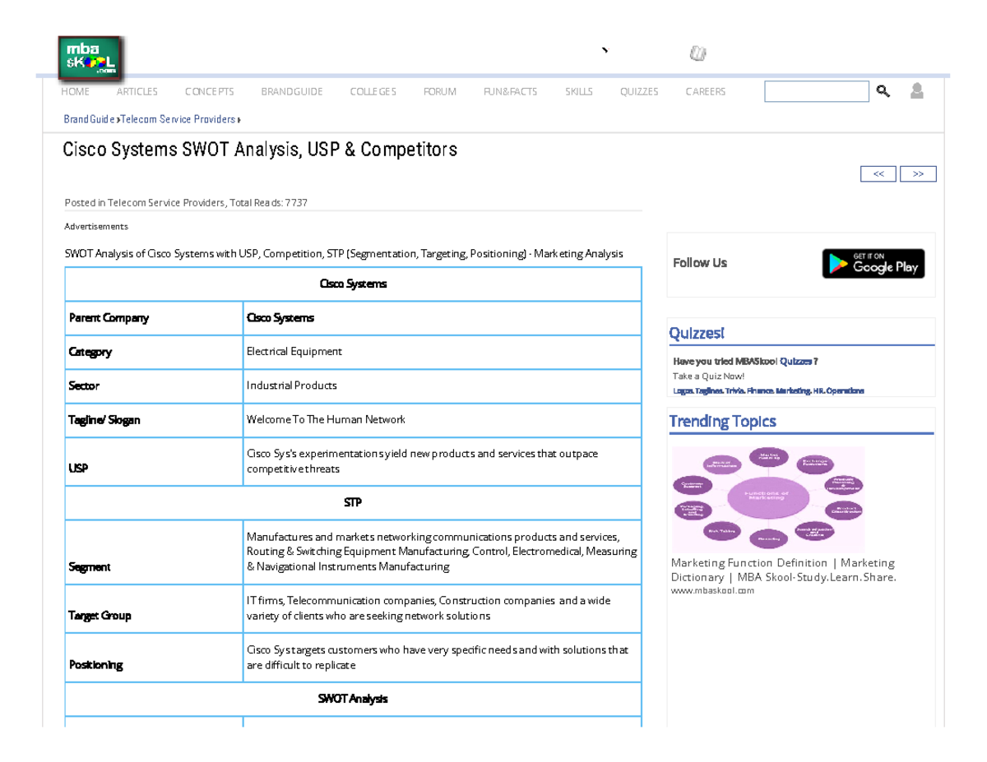Click the << previous article button
987x762 pixels.
(x=878, y=173)
